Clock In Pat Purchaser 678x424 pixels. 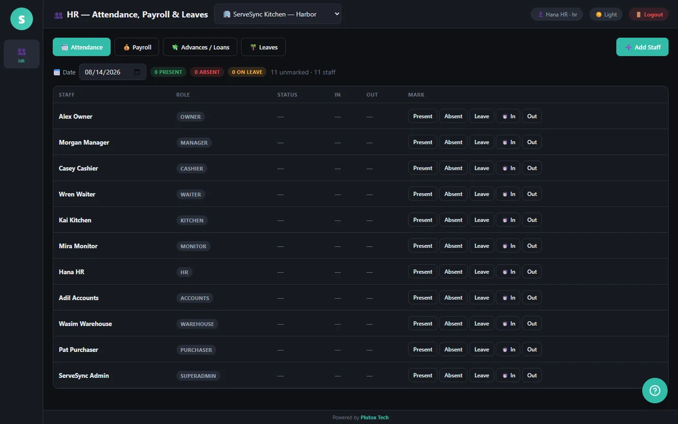click(508, 350)
